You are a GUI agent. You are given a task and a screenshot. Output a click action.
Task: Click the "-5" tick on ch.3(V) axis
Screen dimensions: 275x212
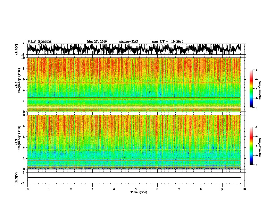[23, 183]
